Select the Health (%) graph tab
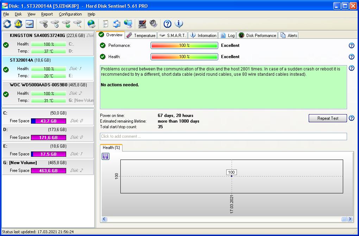Screen dimensions: 359x236 pos(111,148)
